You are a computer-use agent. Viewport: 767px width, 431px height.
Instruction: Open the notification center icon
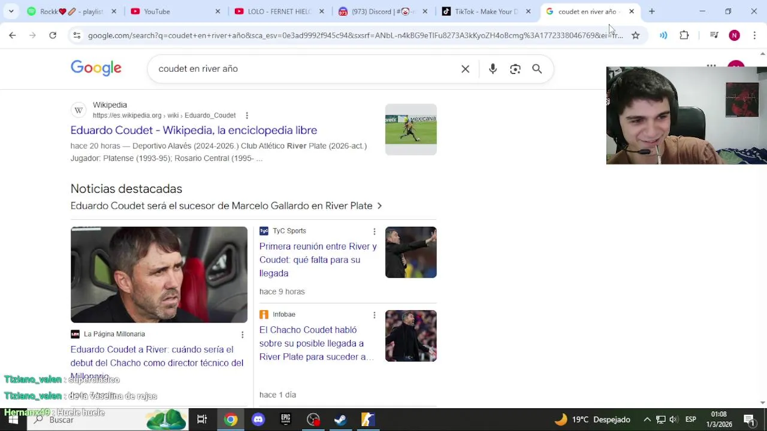(x=748, y=420)
